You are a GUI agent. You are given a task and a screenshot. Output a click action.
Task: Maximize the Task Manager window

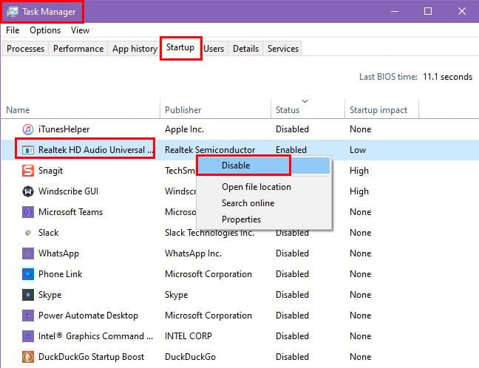coord(428,11)
